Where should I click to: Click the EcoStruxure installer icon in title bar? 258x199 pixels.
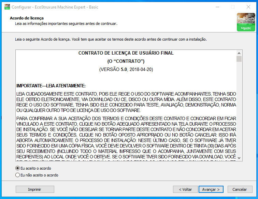[7, 7]
